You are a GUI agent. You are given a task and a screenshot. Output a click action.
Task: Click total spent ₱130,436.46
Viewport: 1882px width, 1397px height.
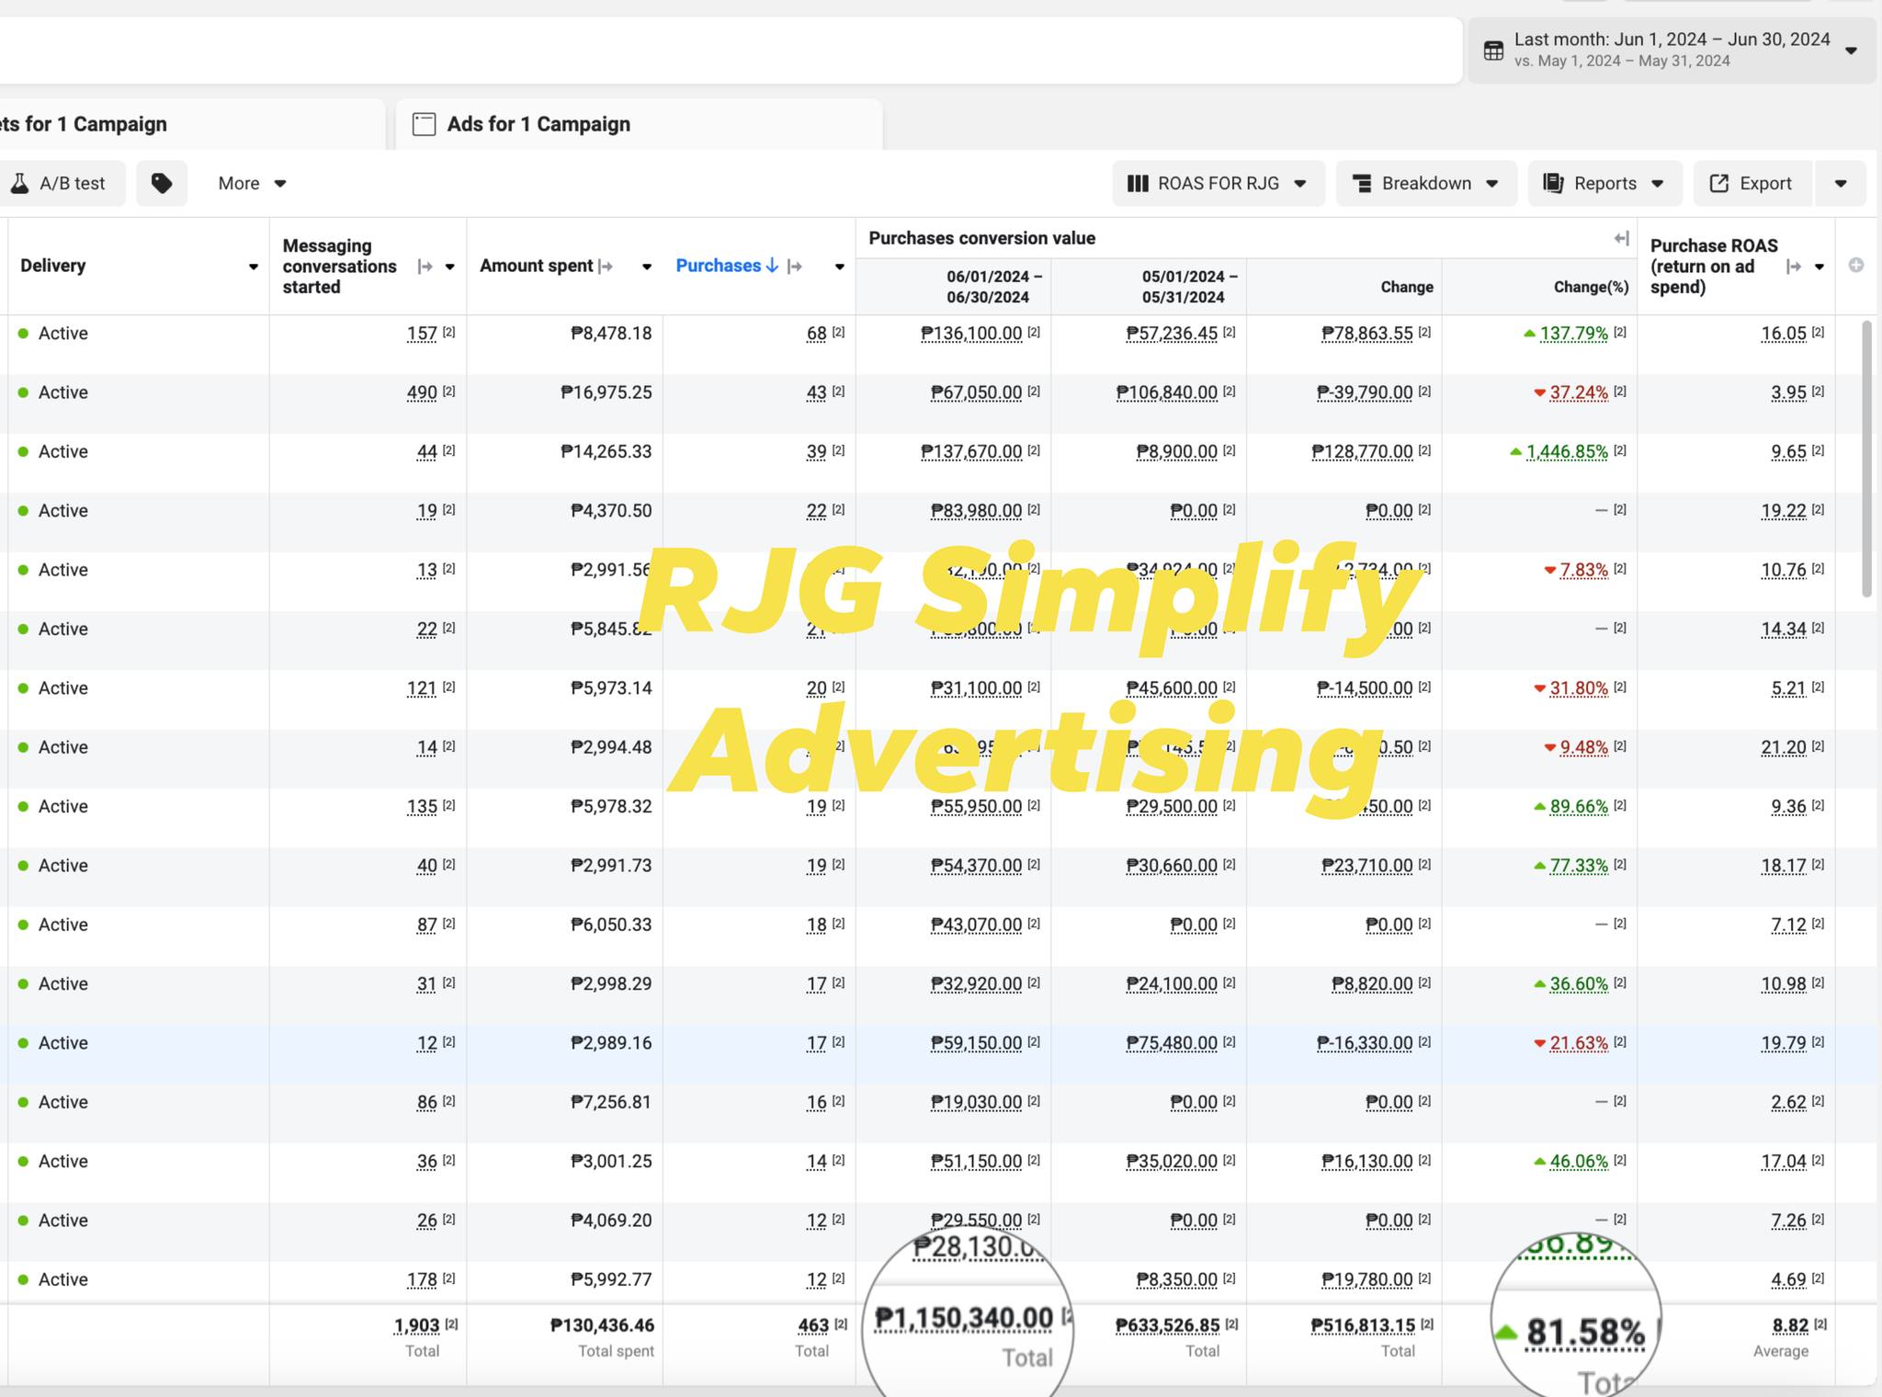point(602,1325)
